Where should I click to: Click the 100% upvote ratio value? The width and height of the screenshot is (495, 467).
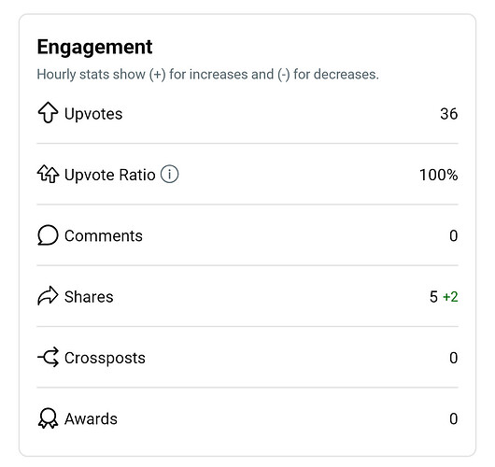438,175
